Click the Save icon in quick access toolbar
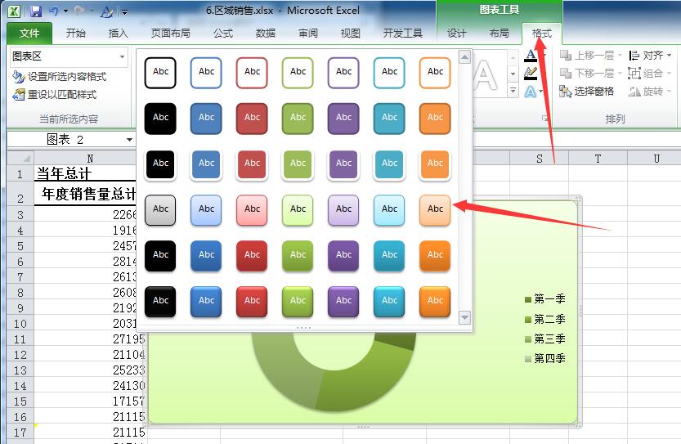Screen dimensions: 681x444 36,11
